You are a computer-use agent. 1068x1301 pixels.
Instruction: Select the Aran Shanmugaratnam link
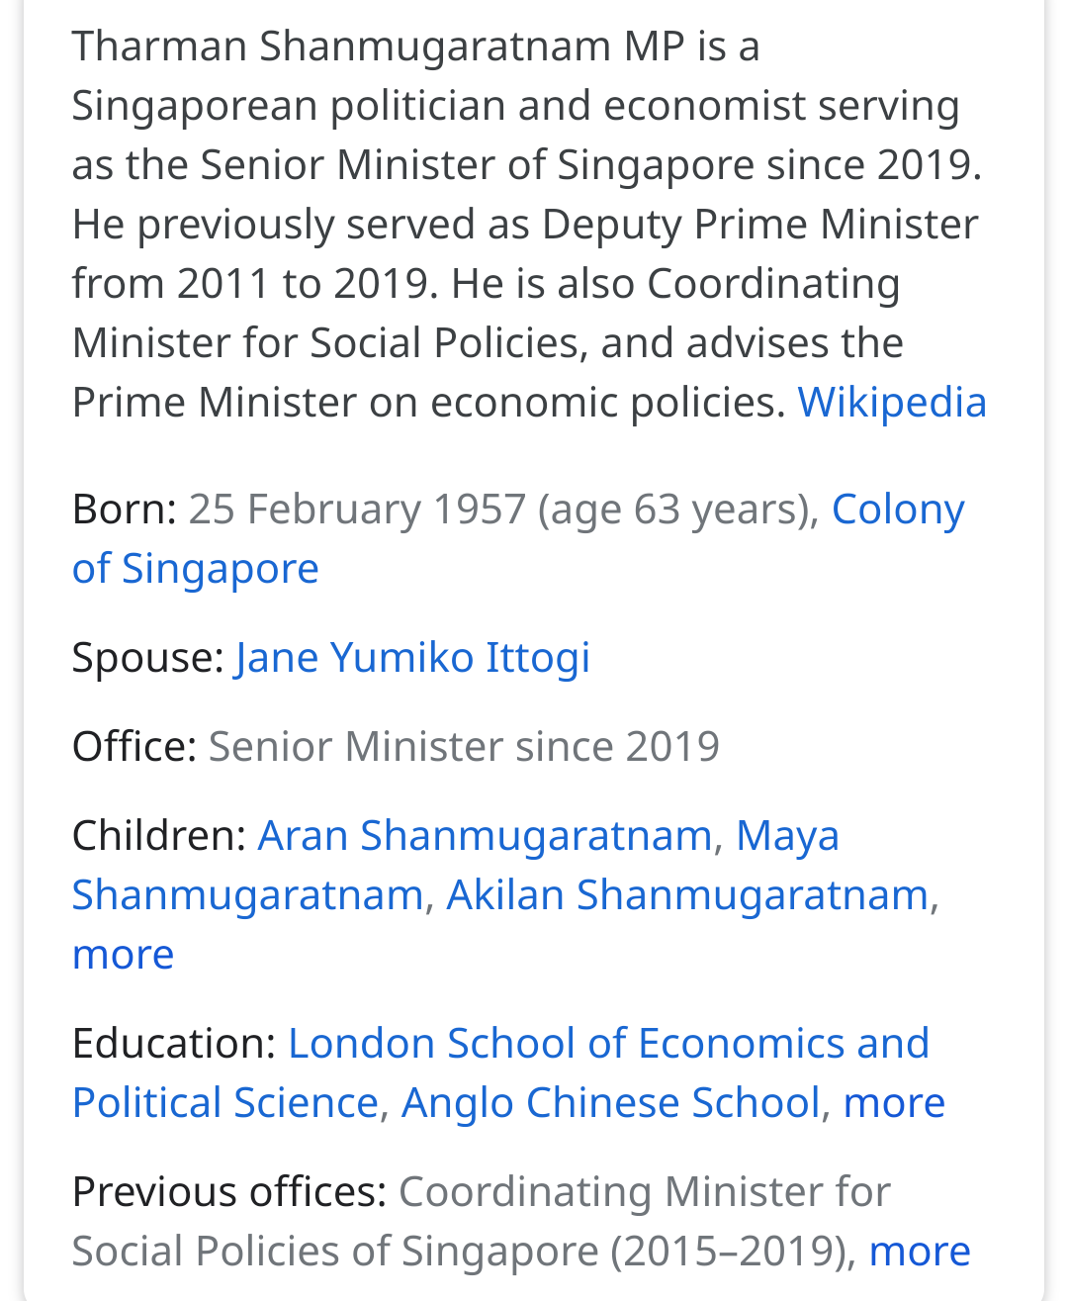click(485, 836)
